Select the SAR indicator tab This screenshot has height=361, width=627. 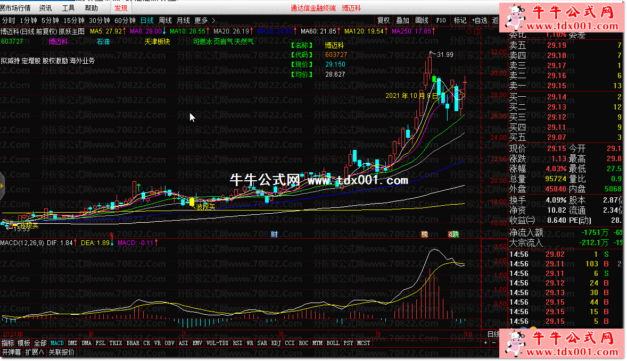(262, 343)
